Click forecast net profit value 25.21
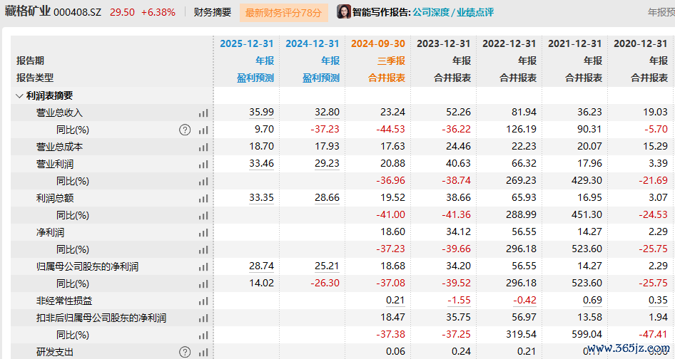This screenshot has height=359, width=675. (x=328, y=266)
